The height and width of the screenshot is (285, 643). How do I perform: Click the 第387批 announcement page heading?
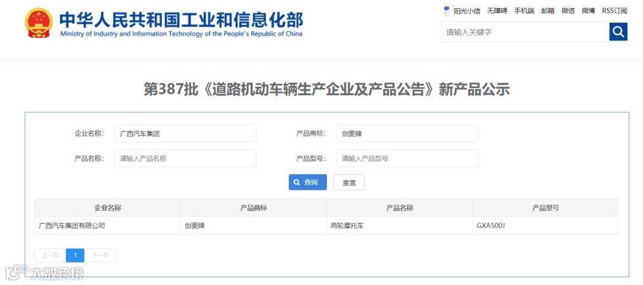pyautogui.click(x=326, y=89)
